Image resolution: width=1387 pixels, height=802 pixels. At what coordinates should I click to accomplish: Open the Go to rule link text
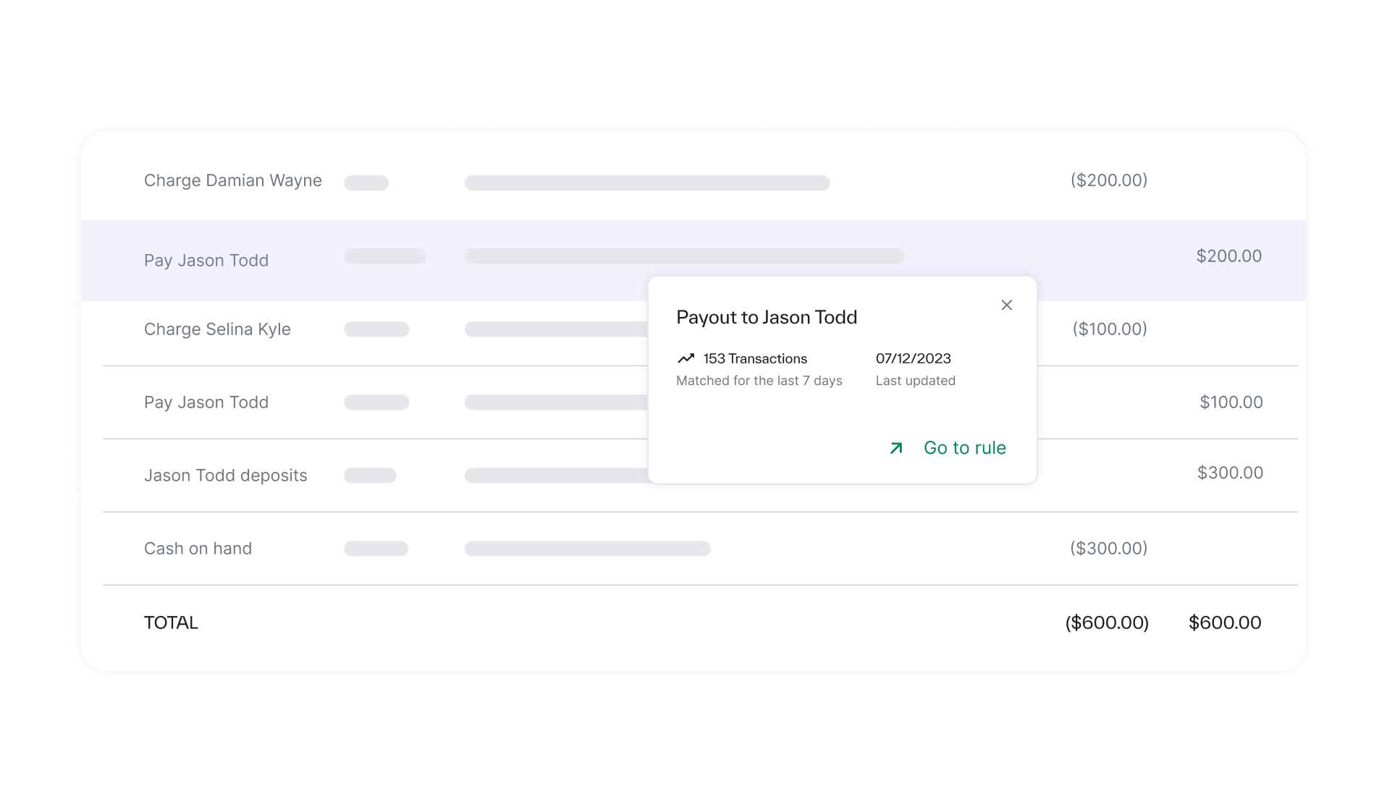click(964, 448)
